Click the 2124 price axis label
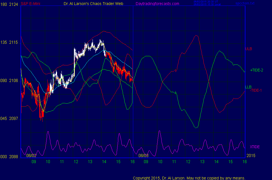This screenshot has width=272, height=180. (x=14, y=4)
